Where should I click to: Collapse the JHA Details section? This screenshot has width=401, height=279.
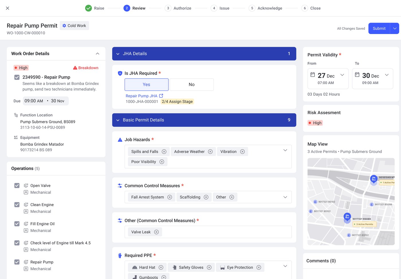118,54
